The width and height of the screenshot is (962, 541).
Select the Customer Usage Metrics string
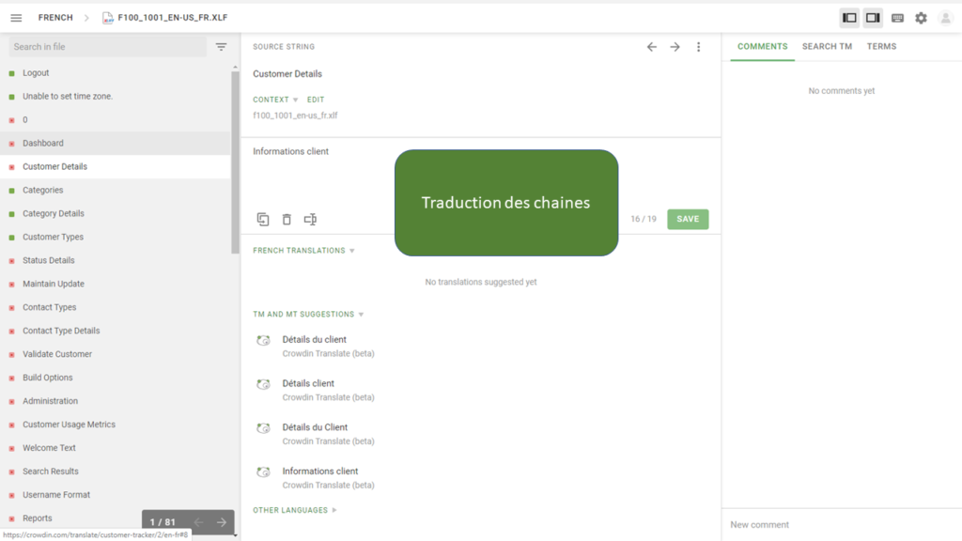(x=116, y=425)
